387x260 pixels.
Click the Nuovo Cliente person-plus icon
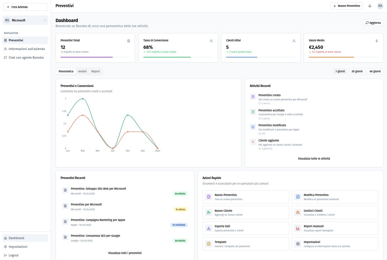[209, 213]
